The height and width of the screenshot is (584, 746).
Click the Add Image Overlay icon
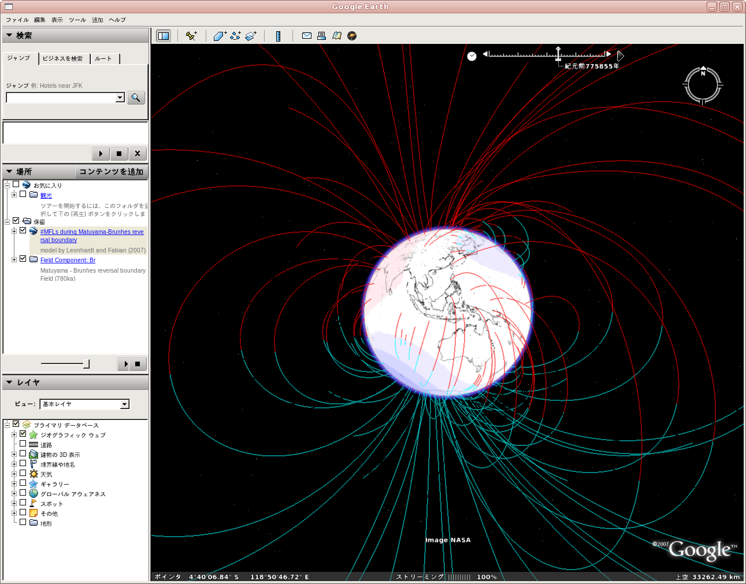(251, 36)
